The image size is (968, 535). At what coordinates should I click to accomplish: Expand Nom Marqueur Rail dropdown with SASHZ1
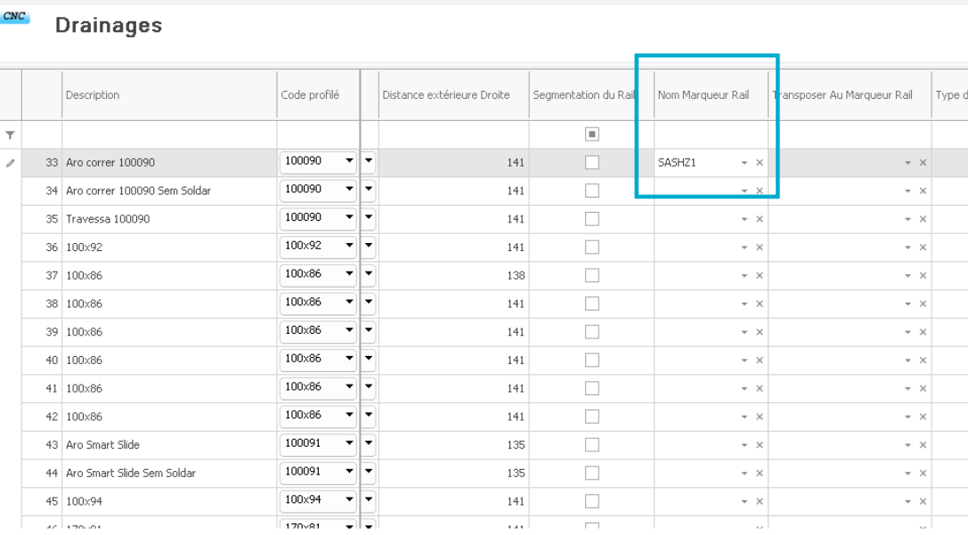(744, 163)
